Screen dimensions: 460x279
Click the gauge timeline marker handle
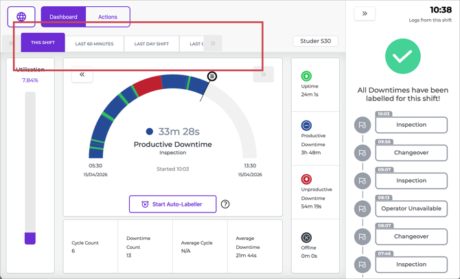[212, 76]
